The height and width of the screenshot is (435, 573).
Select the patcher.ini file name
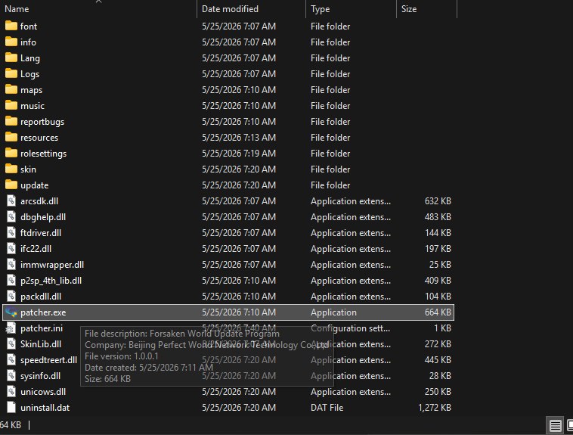[42, 328]
